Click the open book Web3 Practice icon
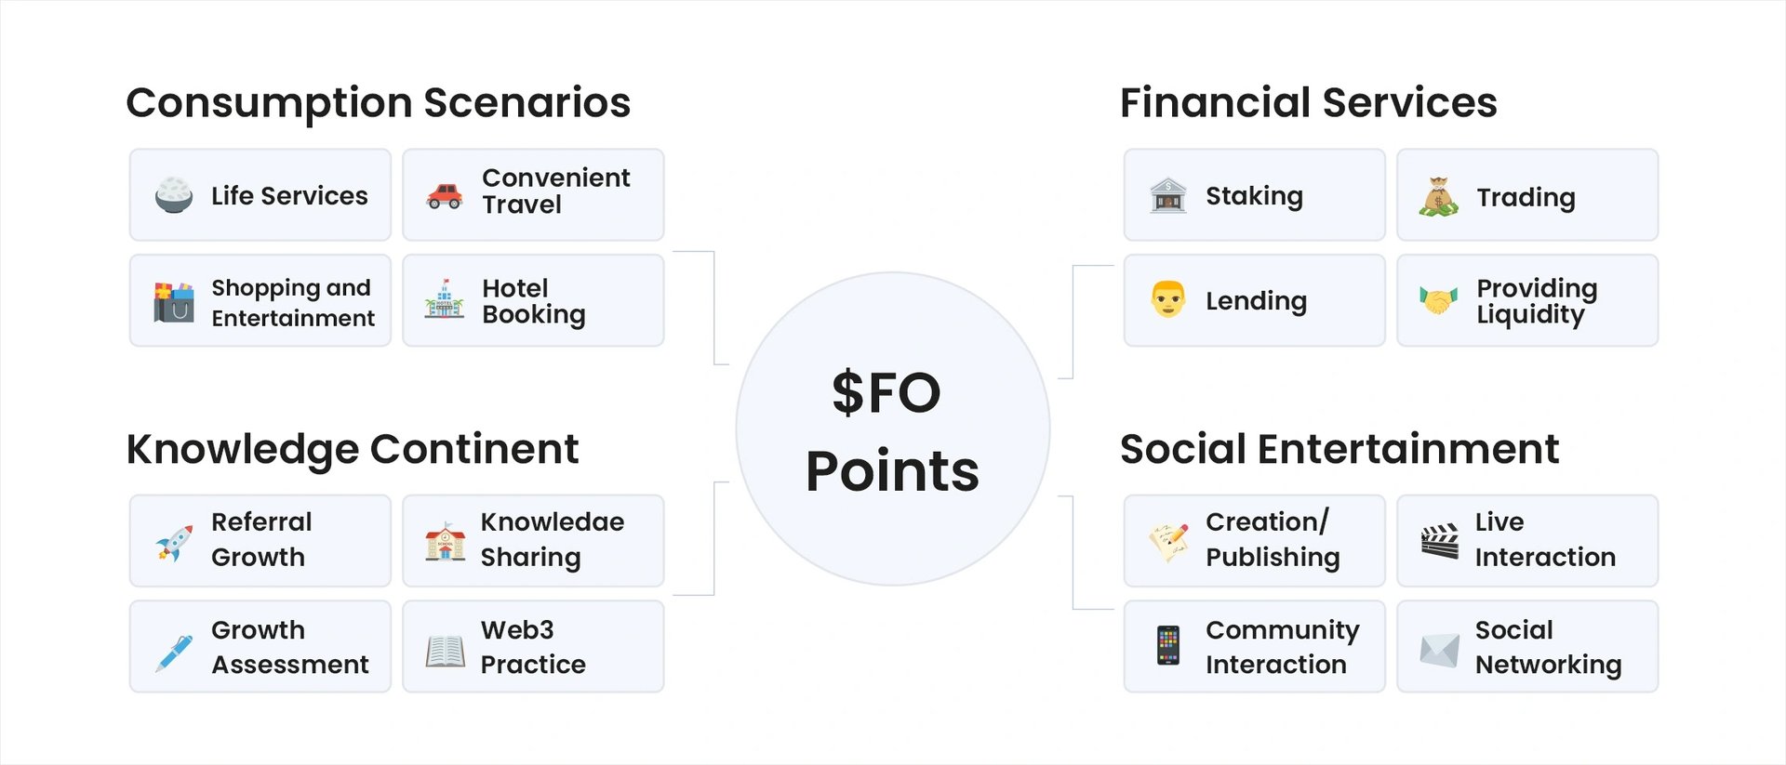The height and width of the screenshot is (765, 1786). (x=445, y=651)
